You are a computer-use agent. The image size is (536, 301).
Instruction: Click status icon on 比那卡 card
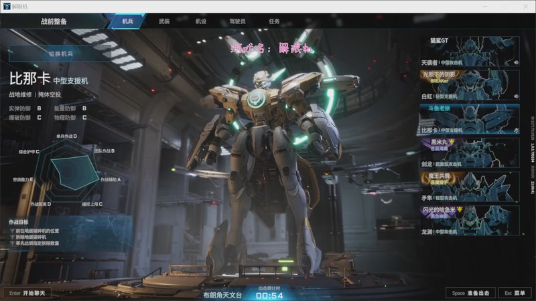click(x=516, y=130)
